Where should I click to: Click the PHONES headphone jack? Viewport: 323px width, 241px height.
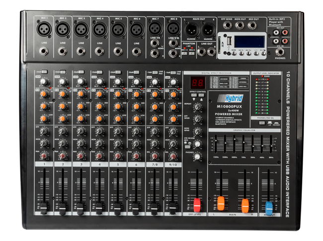coord(280,52)
